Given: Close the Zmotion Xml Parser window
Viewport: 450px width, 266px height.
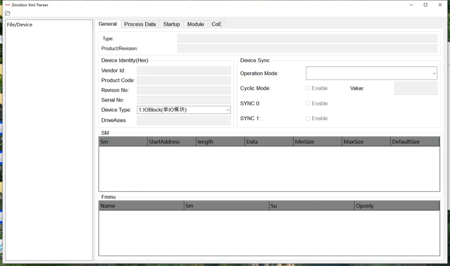Looking at the screenshot, I should pos(440,5).
